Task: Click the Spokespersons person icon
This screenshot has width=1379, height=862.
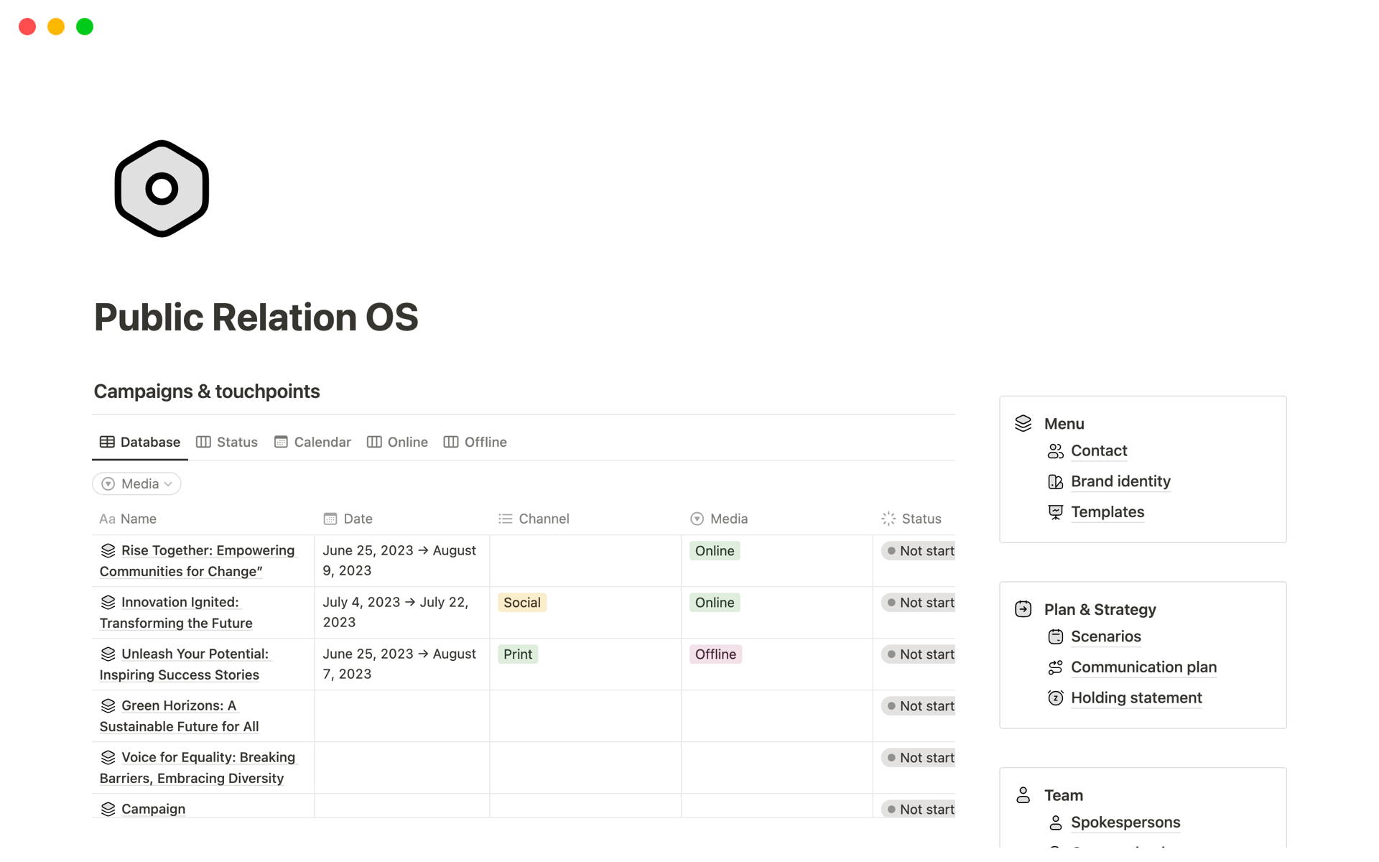Action: click(1055, 822)
